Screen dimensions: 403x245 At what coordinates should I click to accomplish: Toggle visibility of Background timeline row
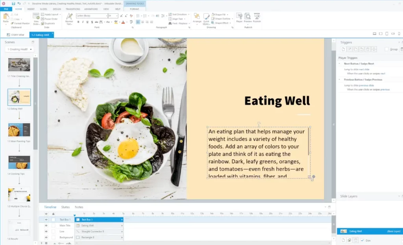point(46,238)
